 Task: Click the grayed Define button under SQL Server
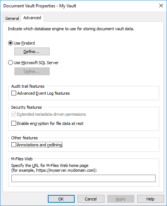[32, 71]
